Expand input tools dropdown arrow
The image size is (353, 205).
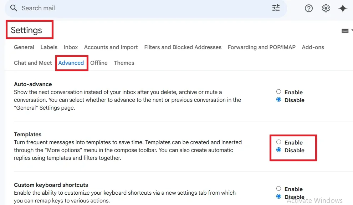(352, 31)
